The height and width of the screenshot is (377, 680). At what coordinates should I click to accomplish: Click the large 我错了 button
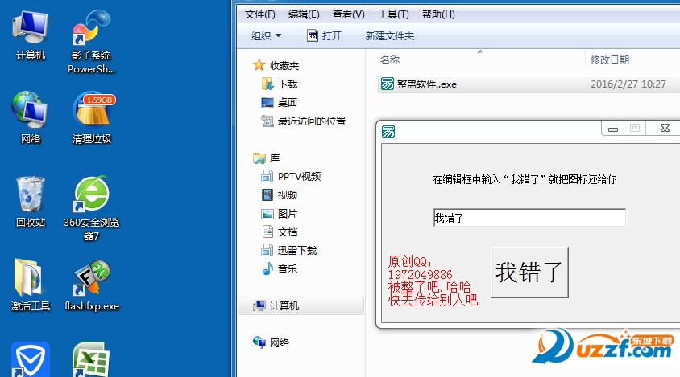point(530,273)
